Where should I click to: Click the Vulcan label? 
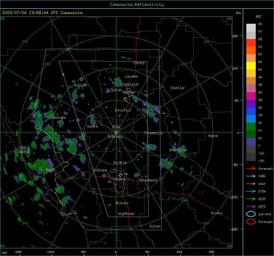tap(155, 226)
